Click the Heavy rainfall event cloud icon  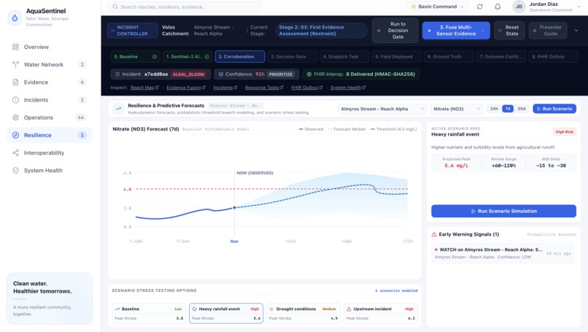click(x=194, y=309)
